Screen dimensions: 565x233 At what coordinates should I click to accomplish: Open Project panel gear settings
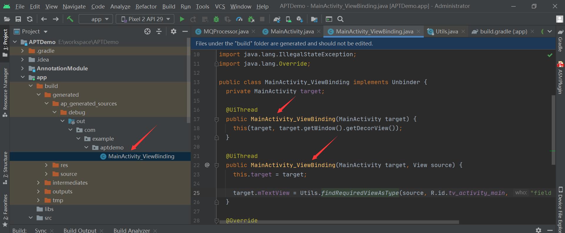(174, 31)
